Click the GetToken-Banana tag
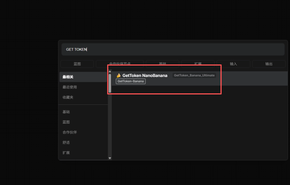The height and width of the screenshot is (185, 290). coord(131,81)
